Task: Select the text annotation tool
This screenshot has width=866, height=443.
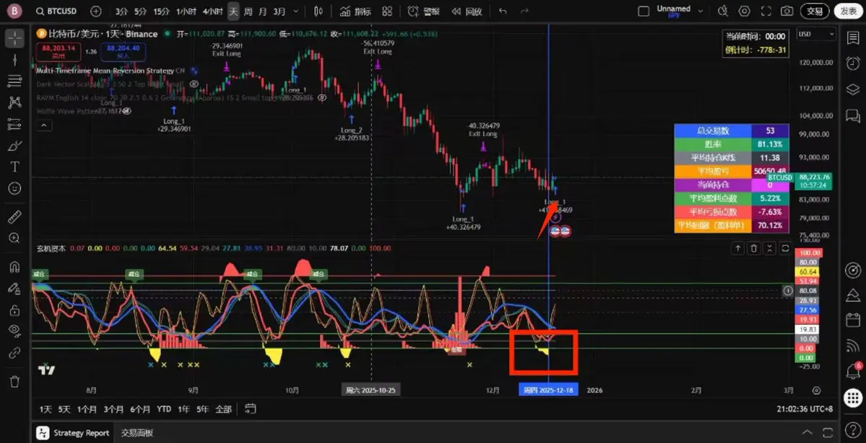Action: click(15, 167)
